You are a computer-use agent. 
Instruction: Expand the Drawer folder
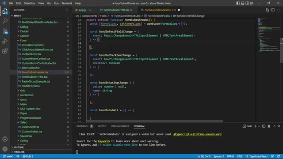click(24, 36)
